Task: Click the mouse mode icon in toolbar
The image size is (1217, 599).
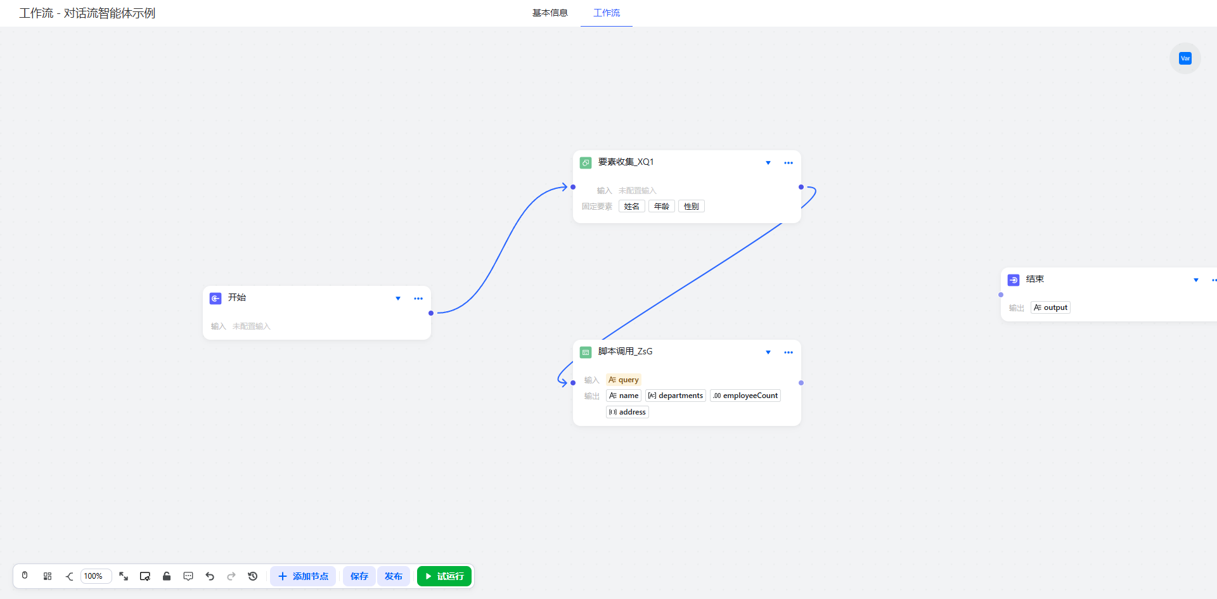Action: tap(25, 576)
